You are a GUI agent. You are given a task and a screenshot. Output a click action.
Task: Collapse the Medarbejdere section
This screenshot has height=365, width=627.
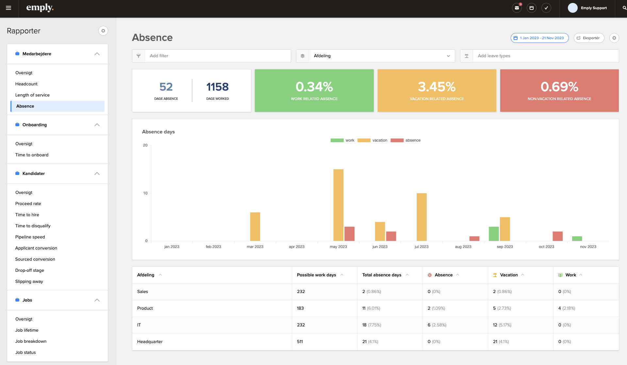coord(97,54)
